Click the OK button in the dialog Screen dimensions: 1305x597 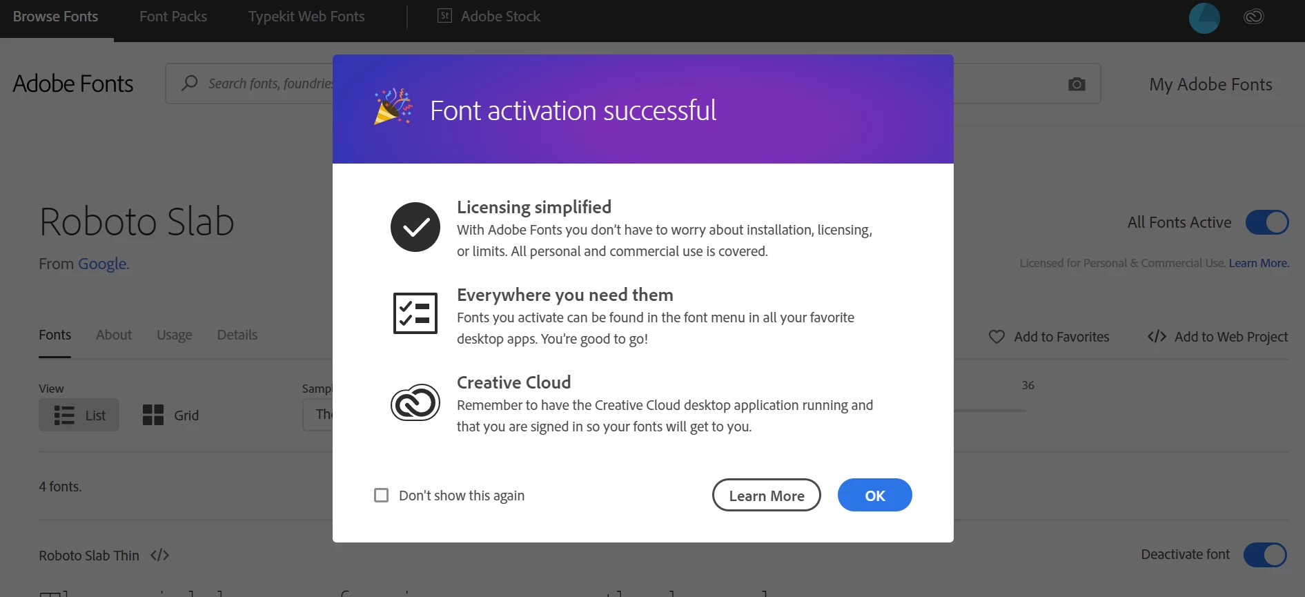point(874,495)
